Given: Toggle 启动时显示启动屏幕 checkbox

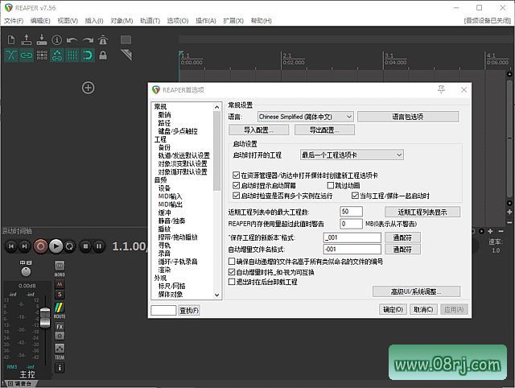Looking at the screenshot, I should (236, 186).
